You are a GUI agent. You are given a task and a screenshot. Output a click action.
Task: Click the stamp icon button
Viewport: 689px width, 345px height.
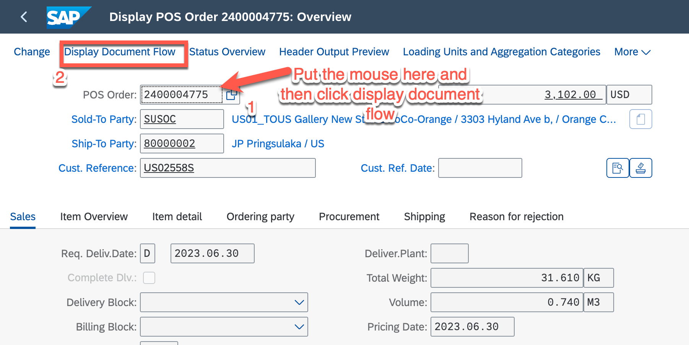pyautogui.click(x=641, y=168)
